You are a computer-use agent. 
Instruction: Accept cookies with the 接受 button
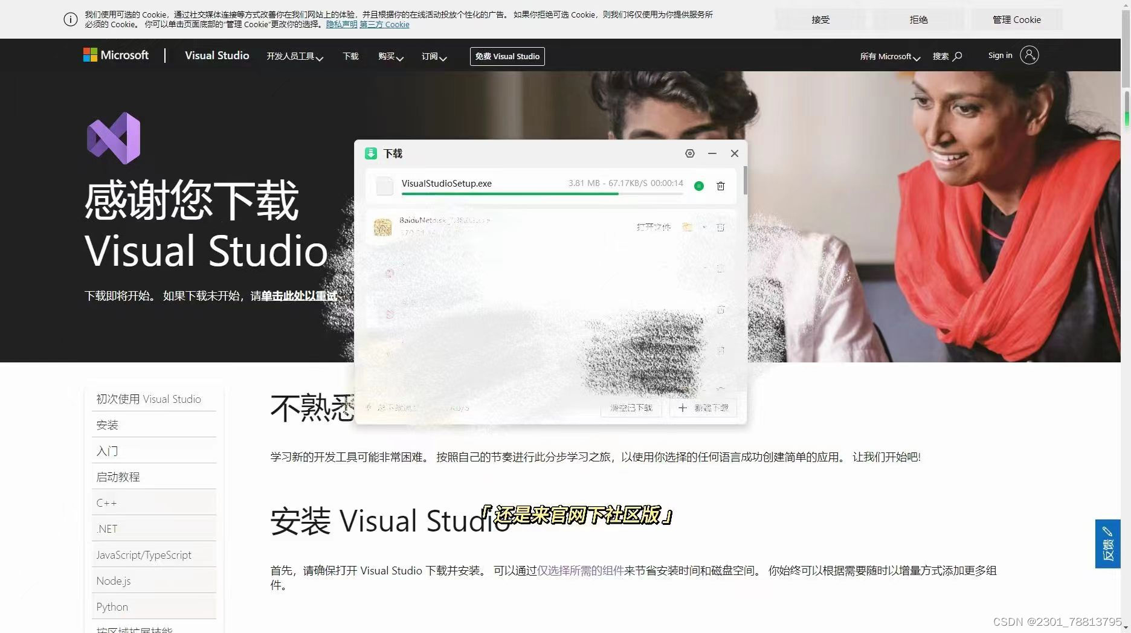(x=820, y=19)
